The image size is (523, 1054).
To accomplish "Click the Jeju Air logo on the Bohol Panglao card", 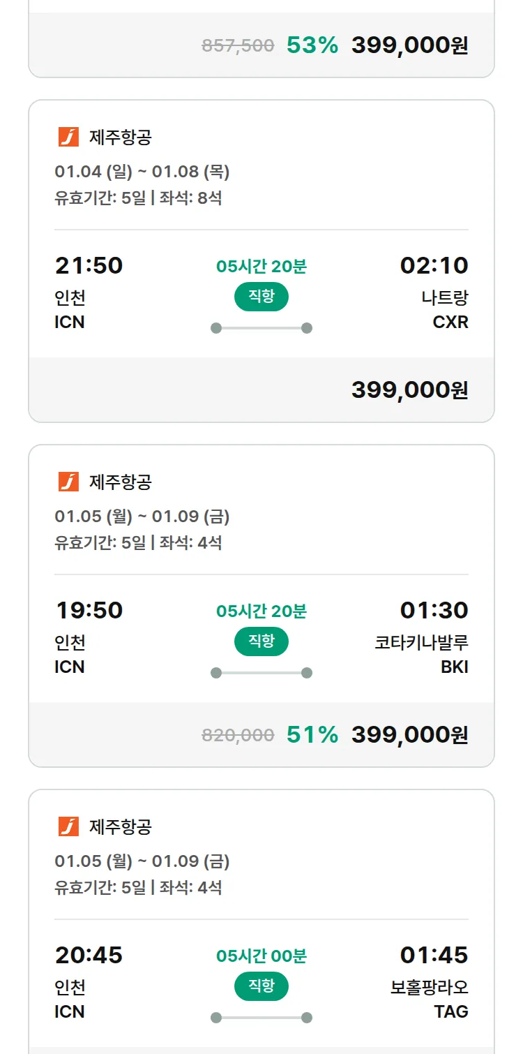I will point(68,826).
